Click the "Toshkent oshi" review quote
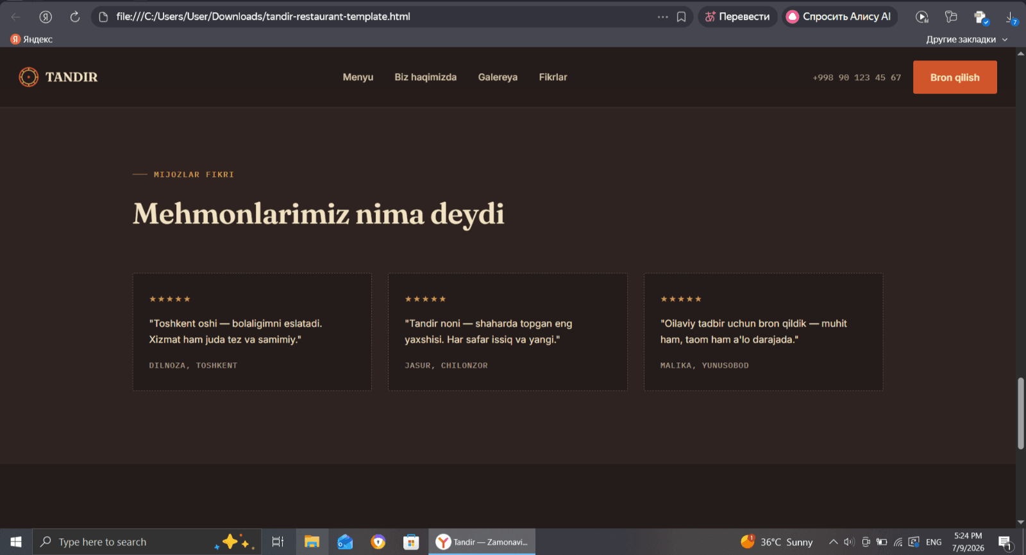This screenshot has width=1026, height=555. coord(235,332)
